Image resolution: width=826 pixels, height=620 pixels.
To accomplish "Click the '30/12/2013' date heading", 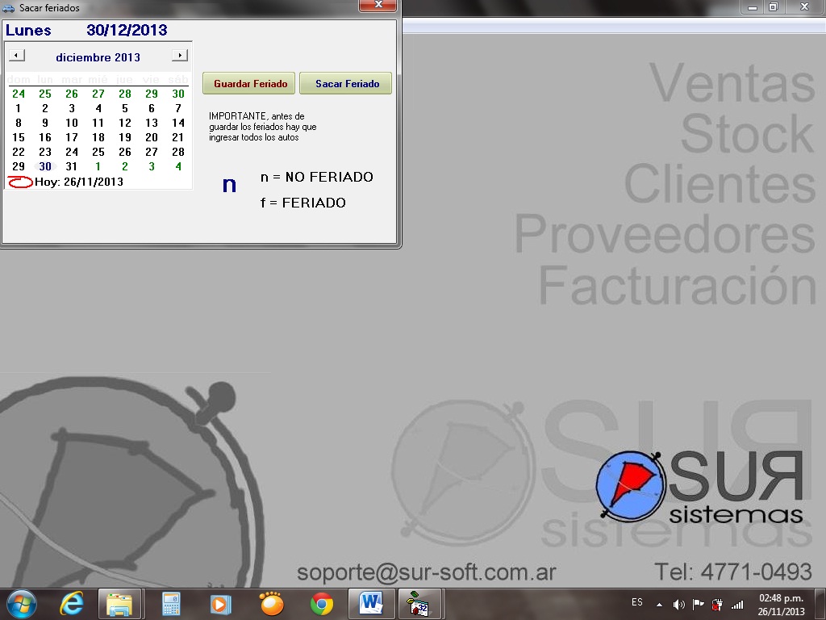I will coord(127,30).
